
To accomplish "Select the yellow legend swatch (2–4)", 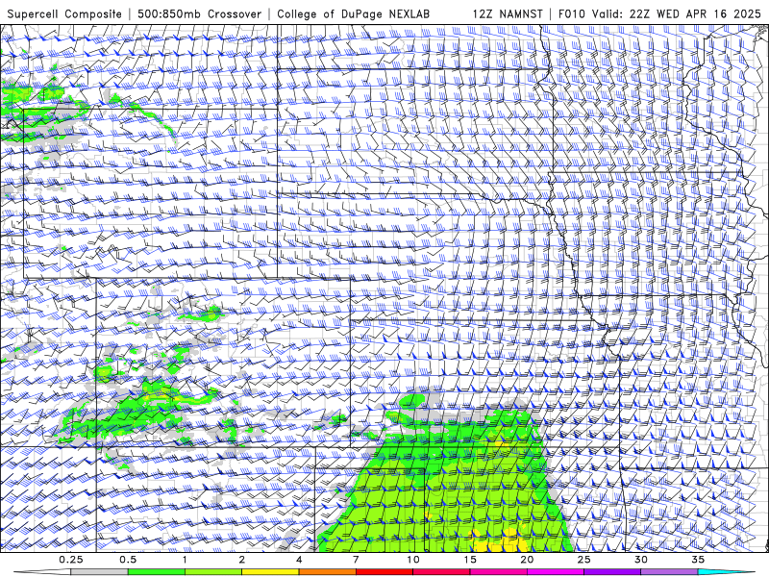I will (x=270, y=571).
